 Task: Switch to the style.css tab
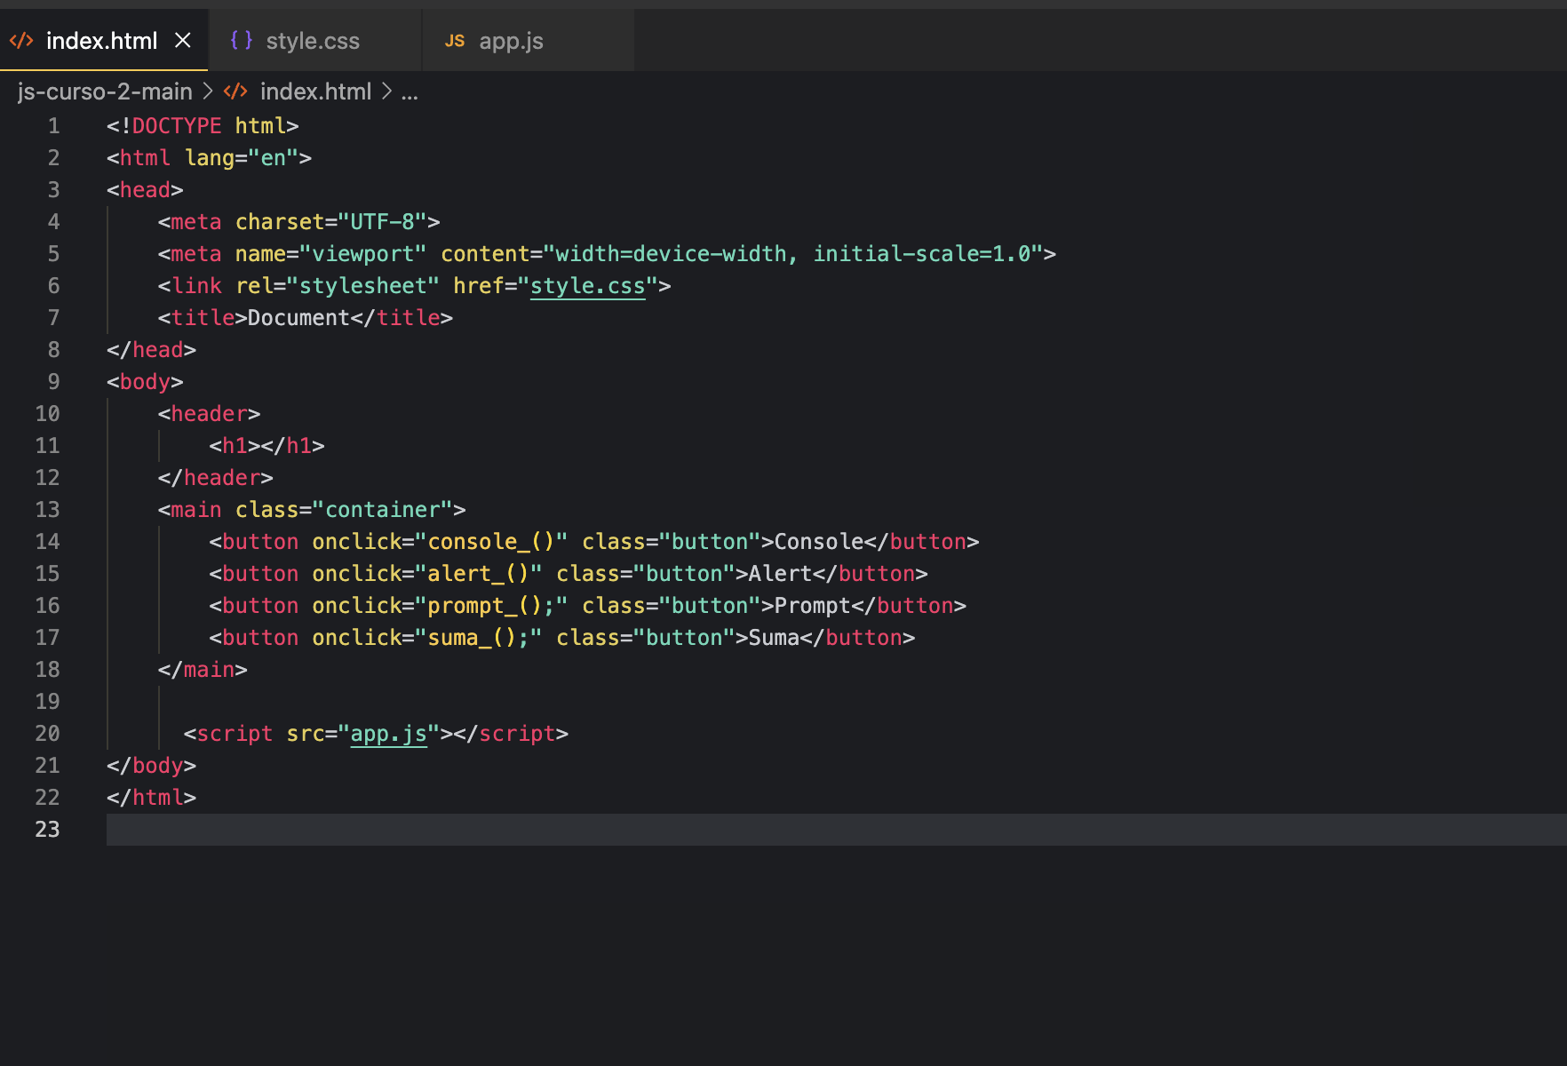[x=314, y=41]
